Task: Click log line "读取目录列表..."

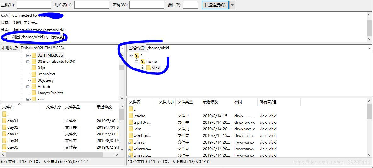Action: tap(25, 23)
